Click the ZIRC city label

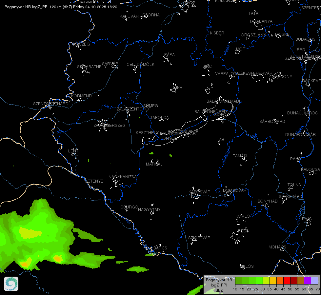click(x=207, y=66)
